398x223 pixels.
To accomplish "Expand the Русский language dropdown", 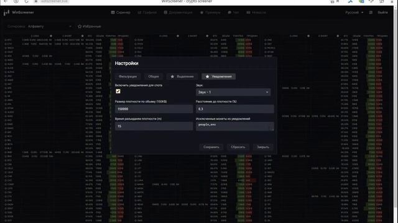I will tap(354, 12).
